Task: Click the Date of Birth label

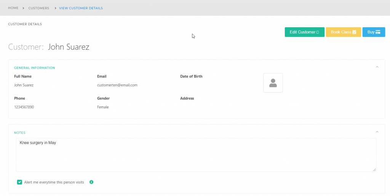Action: tap(191, 76)
